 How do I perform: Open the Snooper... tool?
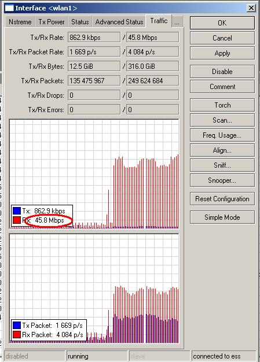pyautogui.click(x=222, y=180)
